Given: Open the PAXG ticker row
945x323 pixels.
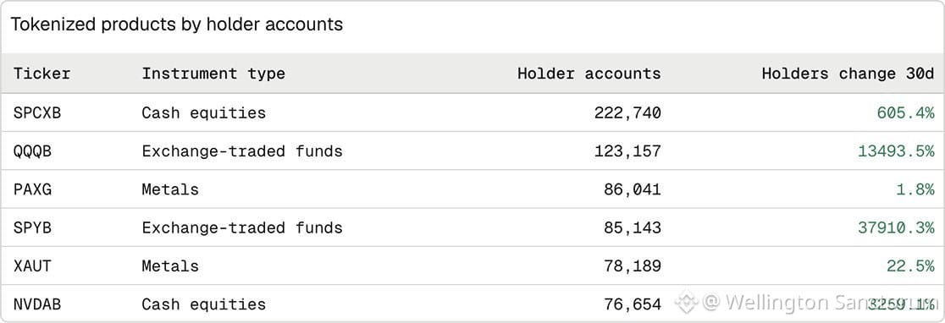Looking at the screenshot, I should [x=472, y=189].
